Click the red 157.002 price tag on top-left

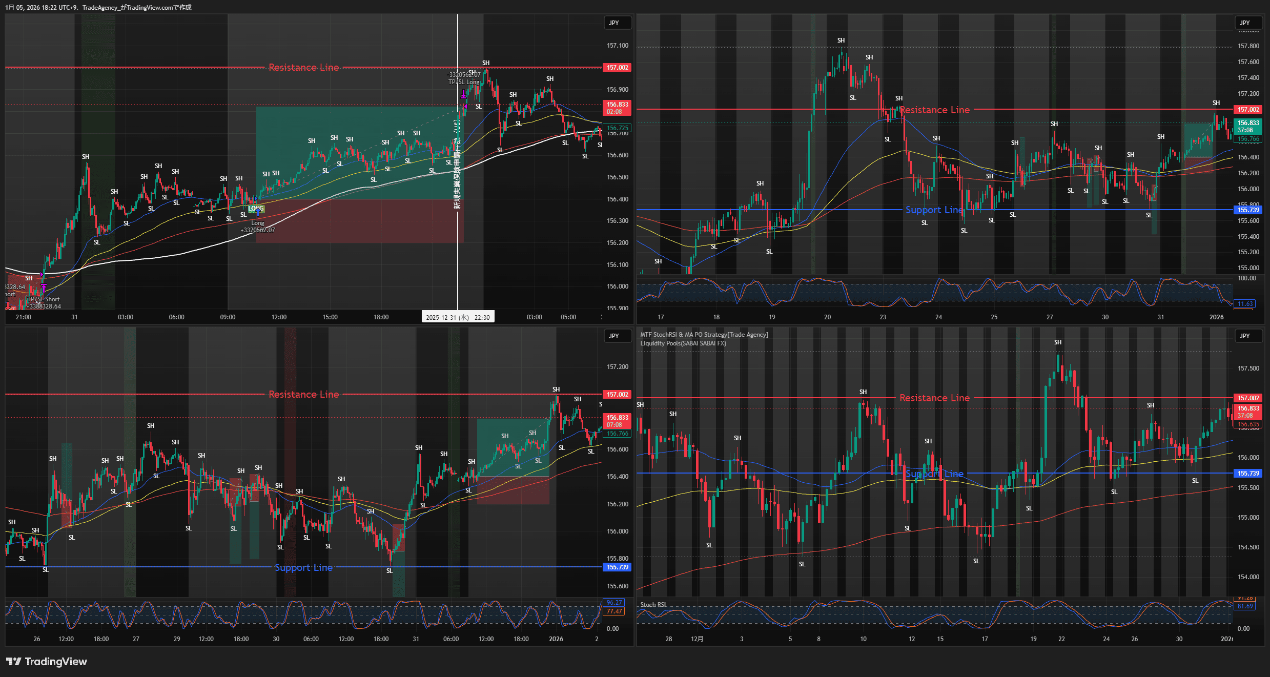(x=618, y=68)
